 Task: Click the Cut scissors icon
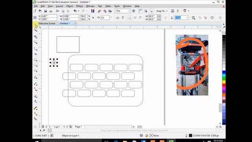[x=57, y=11]
